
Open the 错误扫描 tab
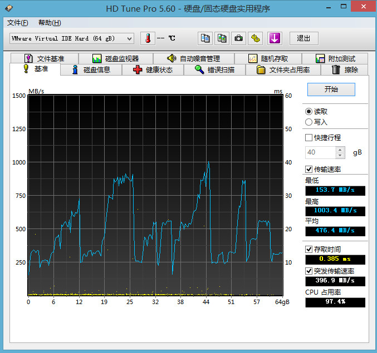(x=214, y=70)
